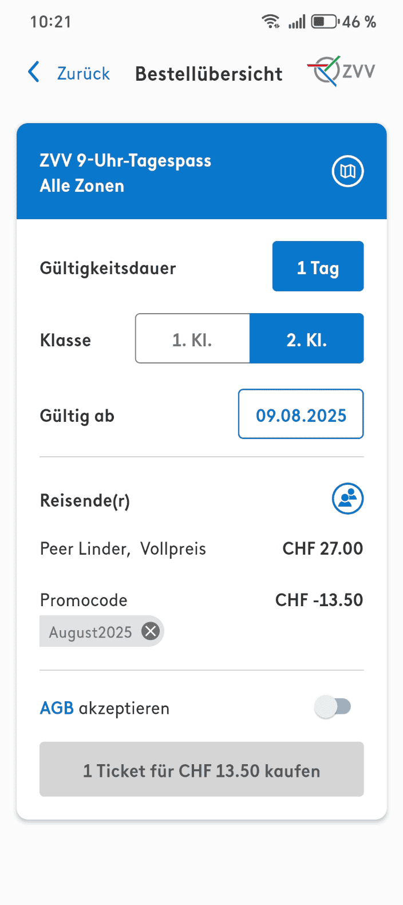Open the zone map icon

point(347,171)
